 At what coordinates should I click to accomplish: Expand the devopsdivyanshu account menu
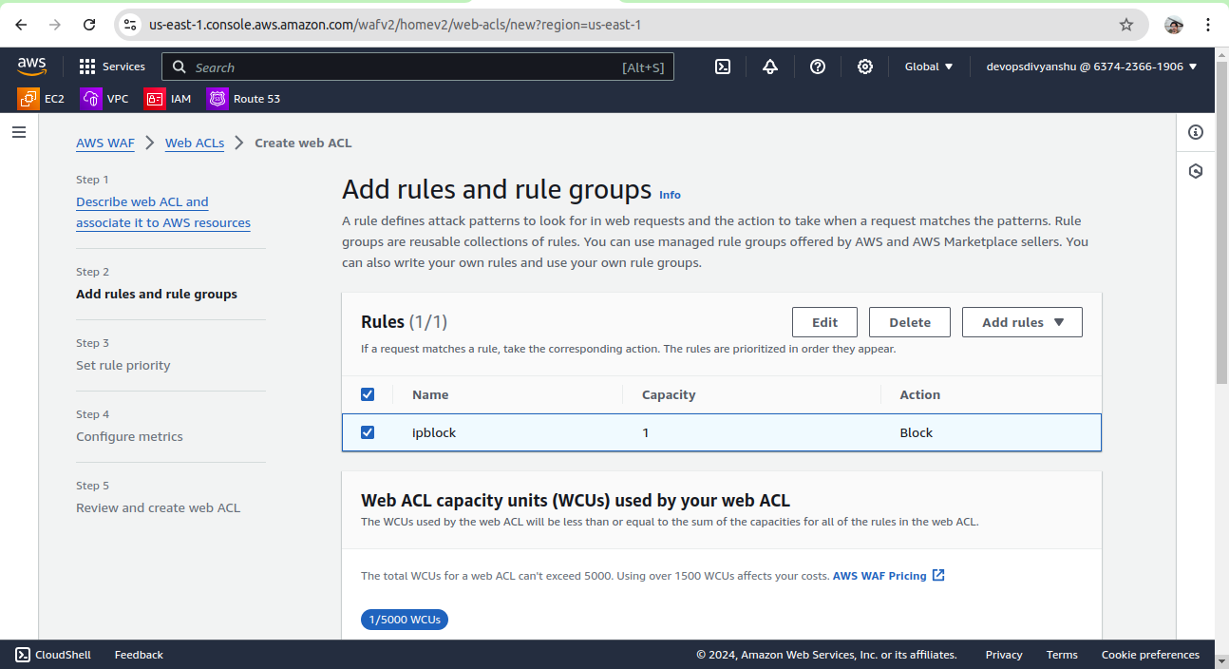pyautogui.click(x=1091, y=67)
